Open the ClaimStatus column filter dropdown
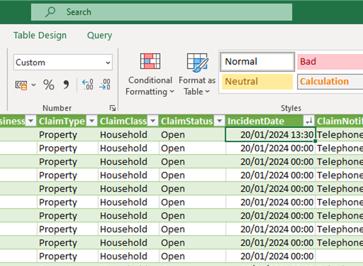 (218, 121)
